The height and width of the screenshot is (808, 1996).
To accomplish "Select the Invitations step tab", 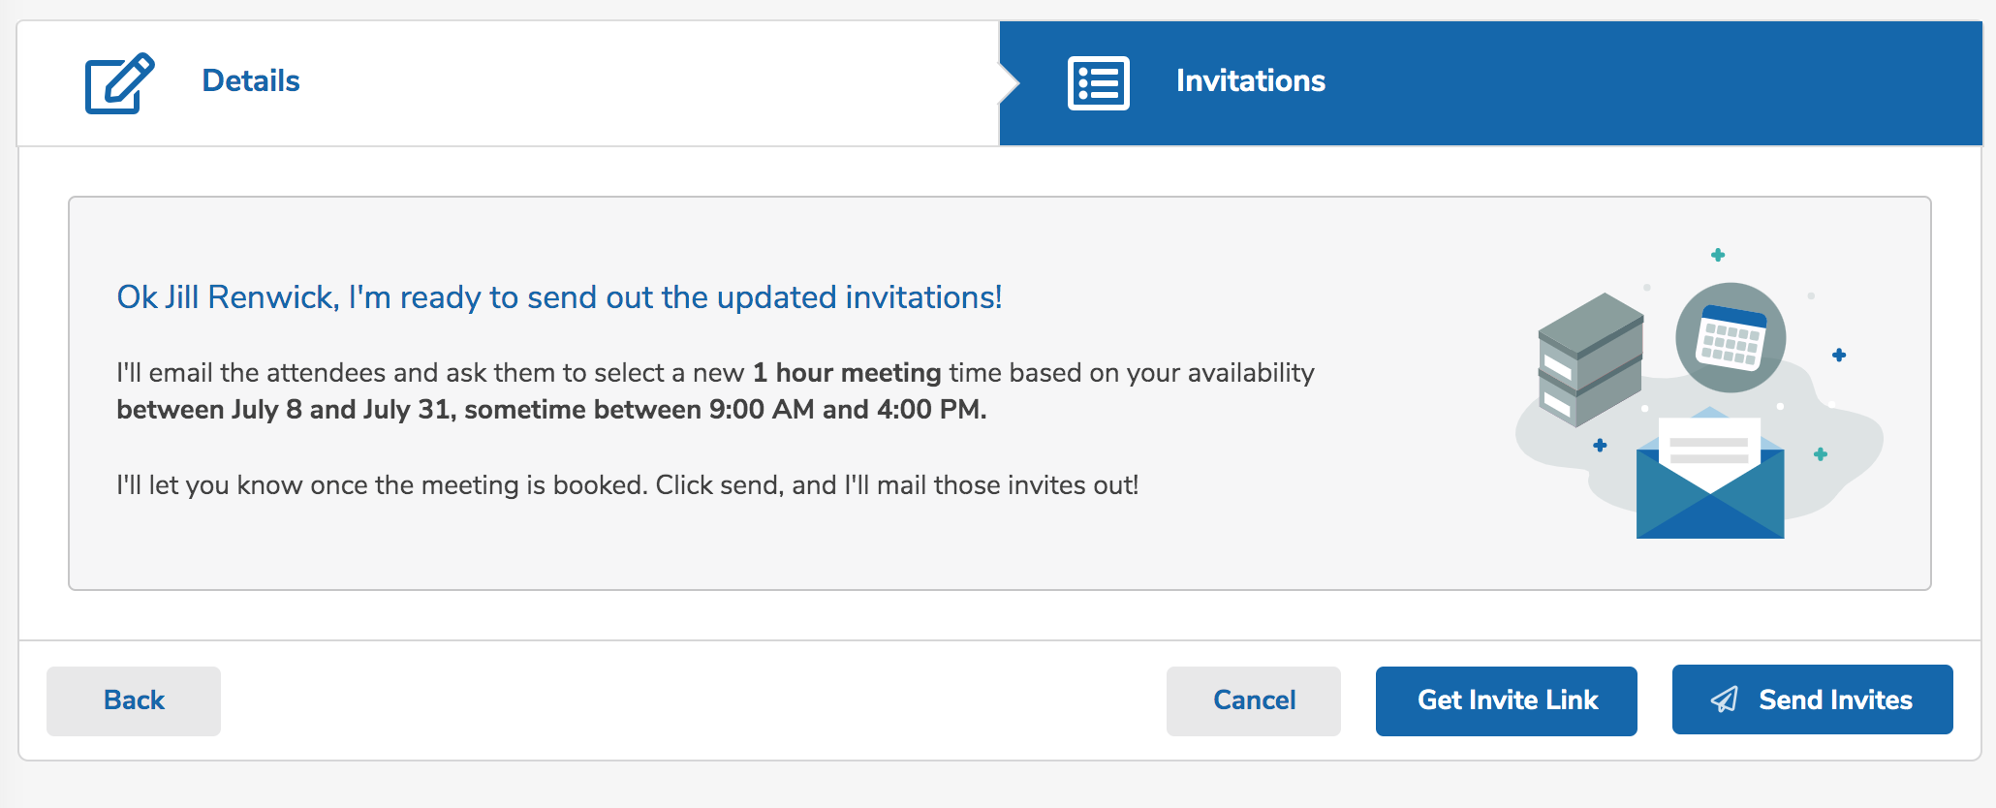I will pyautogui.click(x=1490, y=83).
